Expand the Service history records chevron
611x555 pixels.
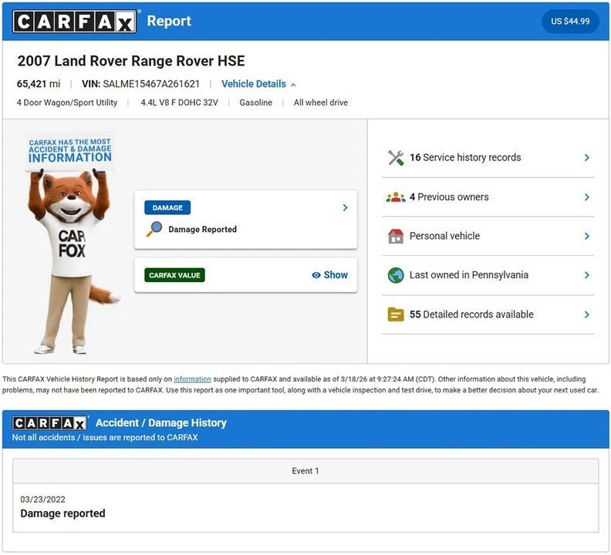(587, 158)
